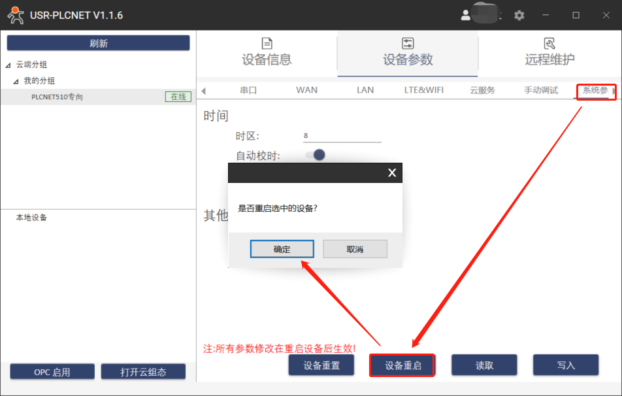Confirm restart by clicking 确定

(x=282, y=249)
